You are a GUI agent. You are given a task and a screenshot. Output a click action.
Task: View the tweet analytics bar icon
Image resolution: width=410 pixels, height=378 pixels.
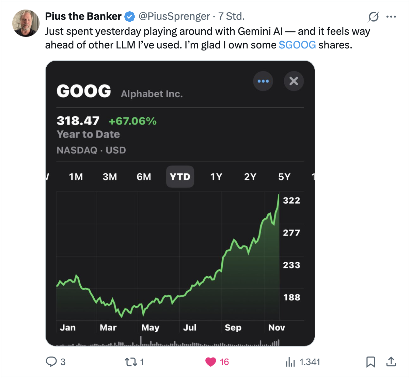290,362
